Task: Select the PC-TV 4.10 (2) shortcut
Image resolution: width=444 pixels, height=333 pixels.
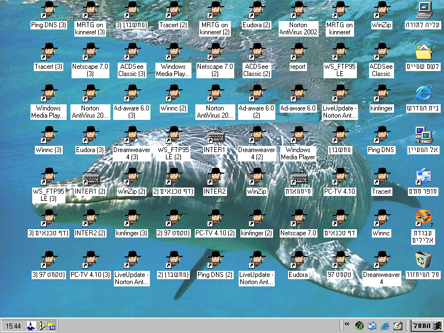Action: [x=215, y=223]
